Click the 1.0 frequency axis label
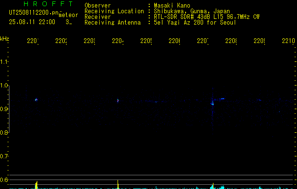 pyautogui.click(x=4, y=86)
